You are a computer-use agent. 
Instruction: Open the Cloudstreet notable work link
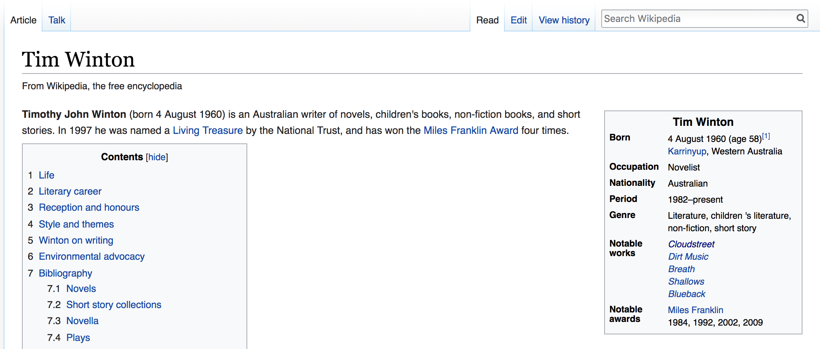[x=691, y=244]
